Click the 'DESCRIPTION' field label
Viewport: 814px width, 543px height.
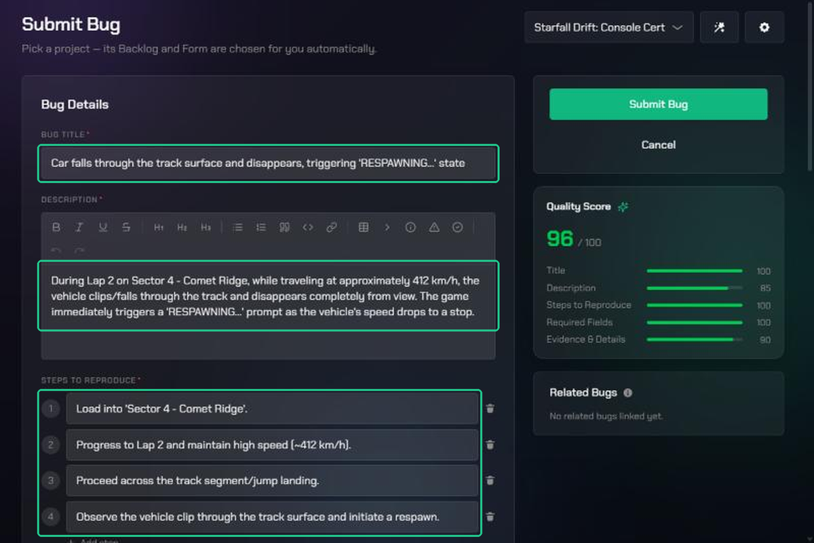[71, 200]
